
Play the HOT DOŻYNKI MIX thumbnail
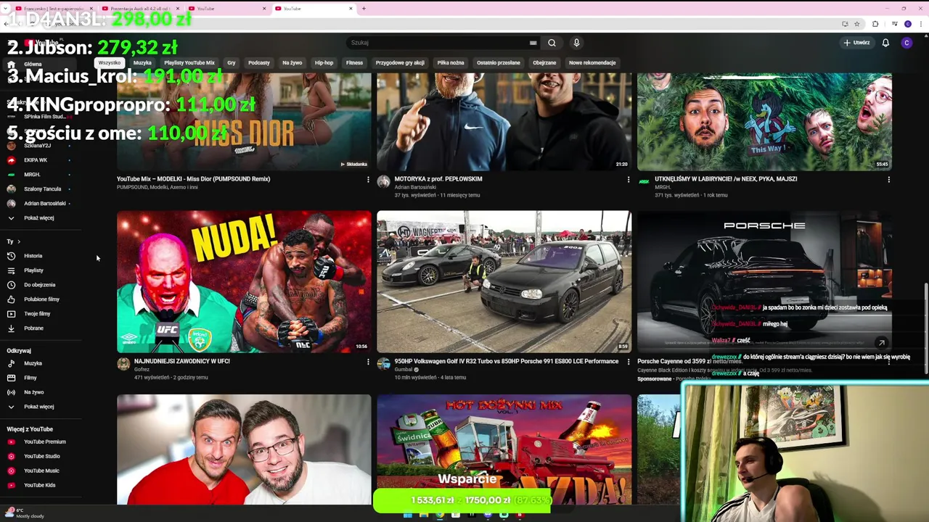click(x=504, y=449)
